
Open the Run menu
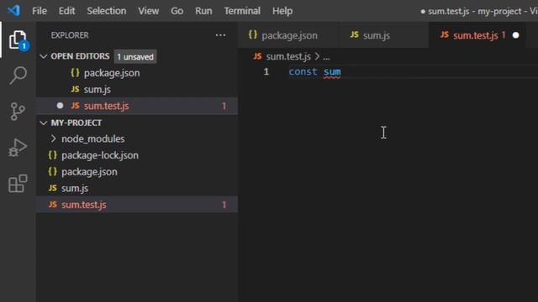point(203,11)
